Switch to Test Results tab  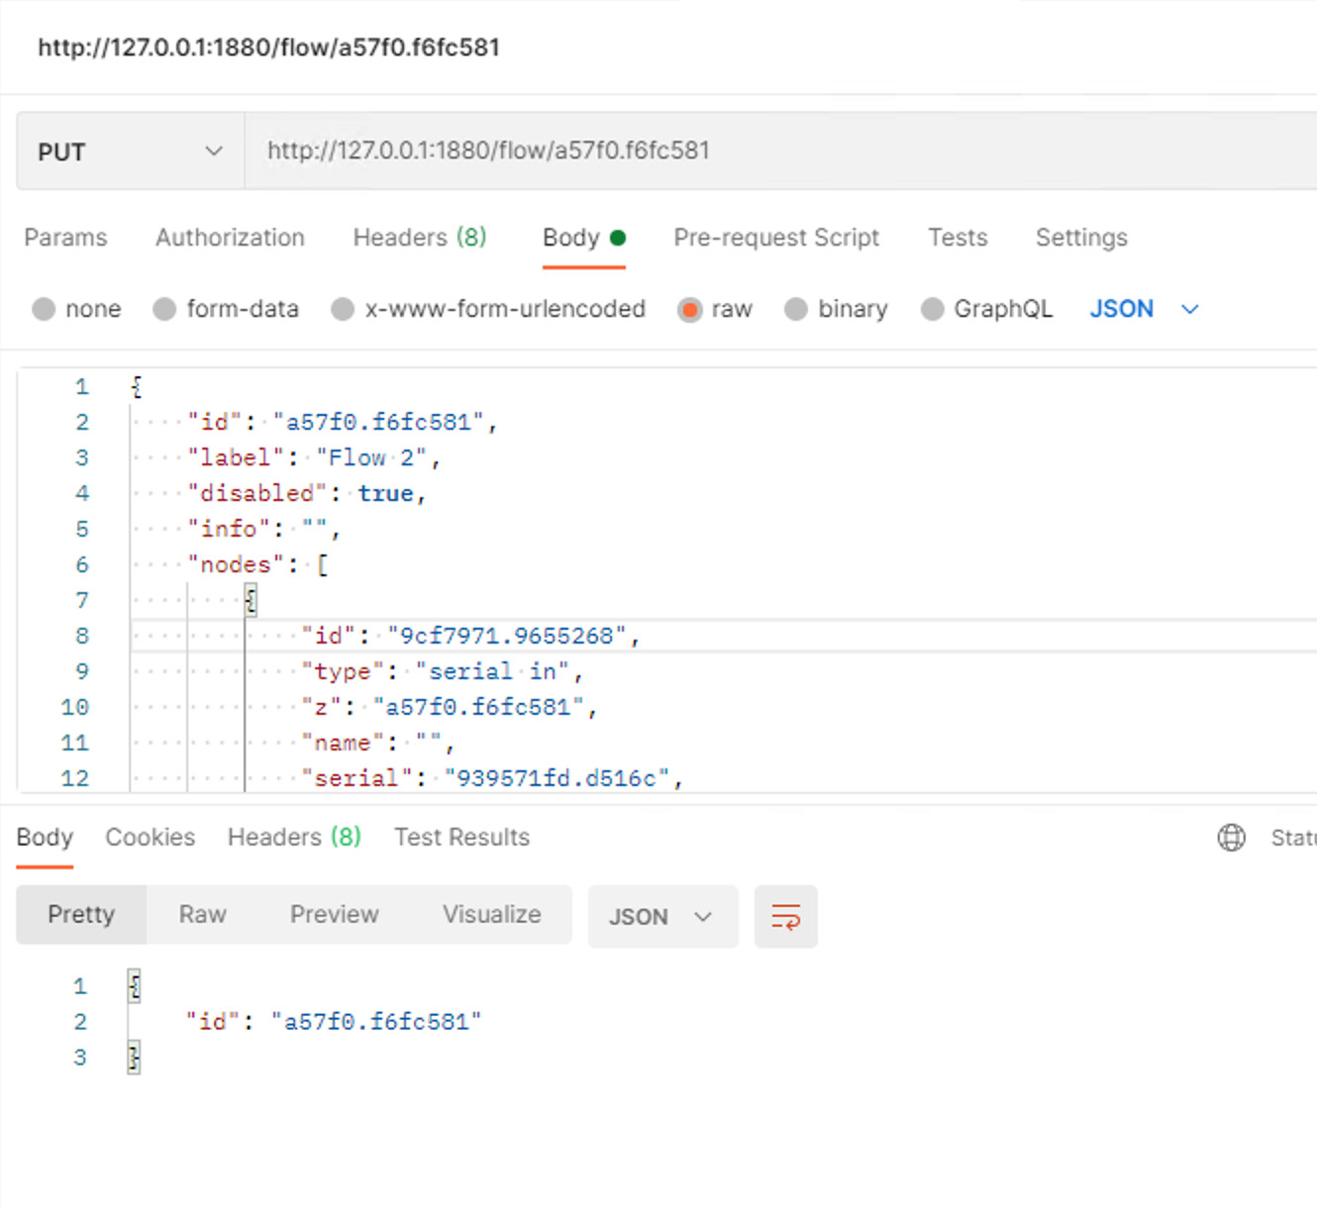461,838
